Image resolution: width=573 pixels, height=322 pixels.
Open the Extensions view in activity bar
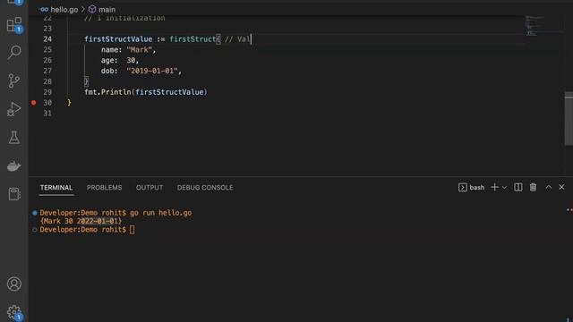14,24
